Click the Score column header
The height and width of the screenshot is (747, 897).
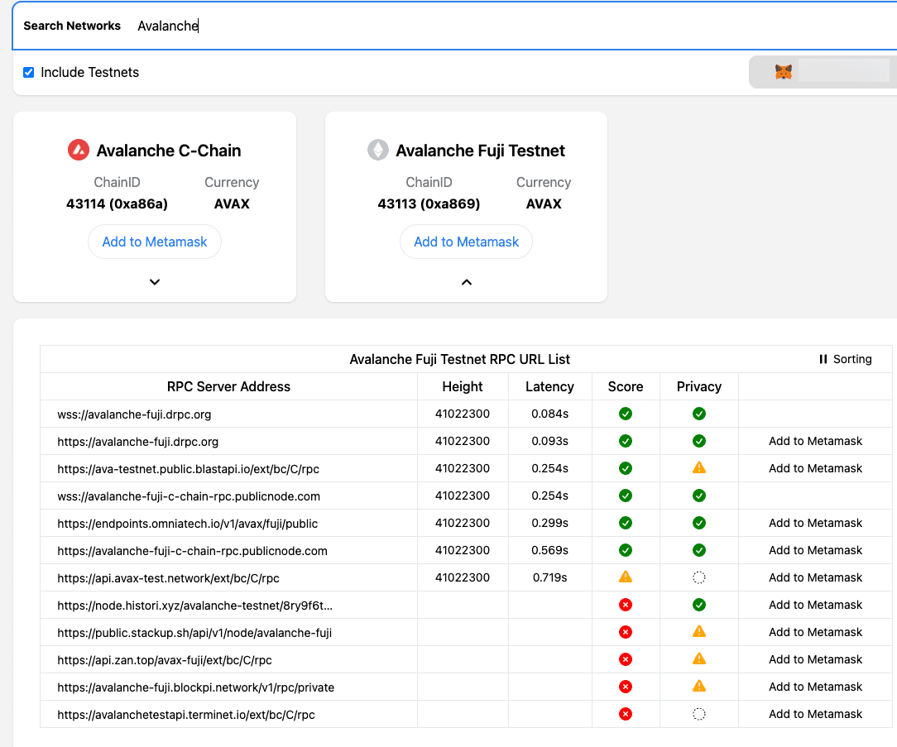tap(626, 386)
